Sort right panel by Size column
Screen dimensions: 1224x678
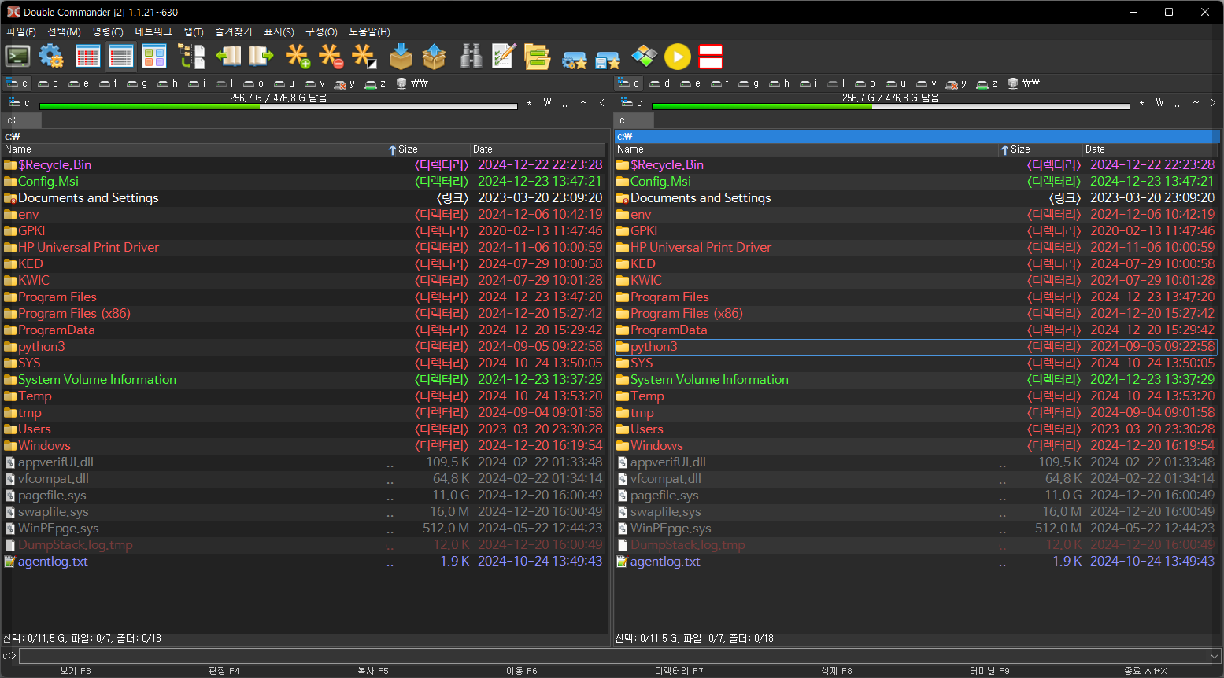click(x=1040, y=149)
